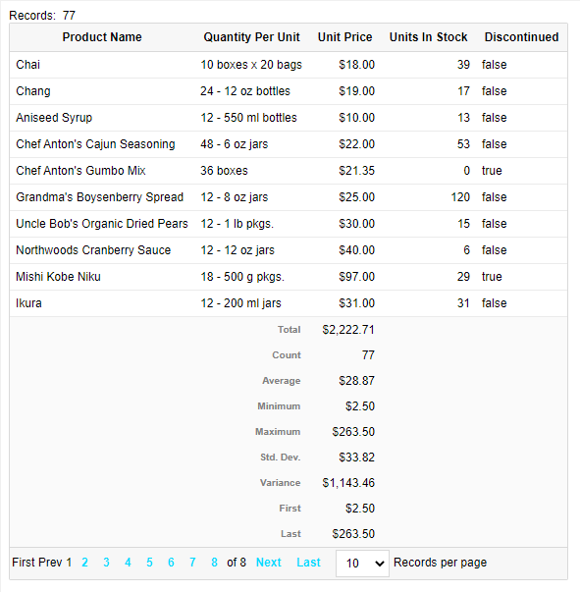Click the $18.00 unit price cell
The width and height of the screenshot is (580, 592).
click(x=356, y=65)
